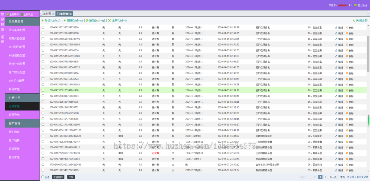Click delete X for the 22:50:58 已付费 order
370x181 pixels.
(x=347, y=153)
